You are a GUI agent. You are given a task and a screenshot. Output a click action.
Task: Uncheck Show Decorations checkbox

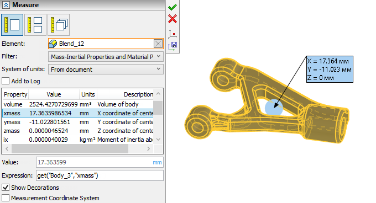click(x=6, y=188)
